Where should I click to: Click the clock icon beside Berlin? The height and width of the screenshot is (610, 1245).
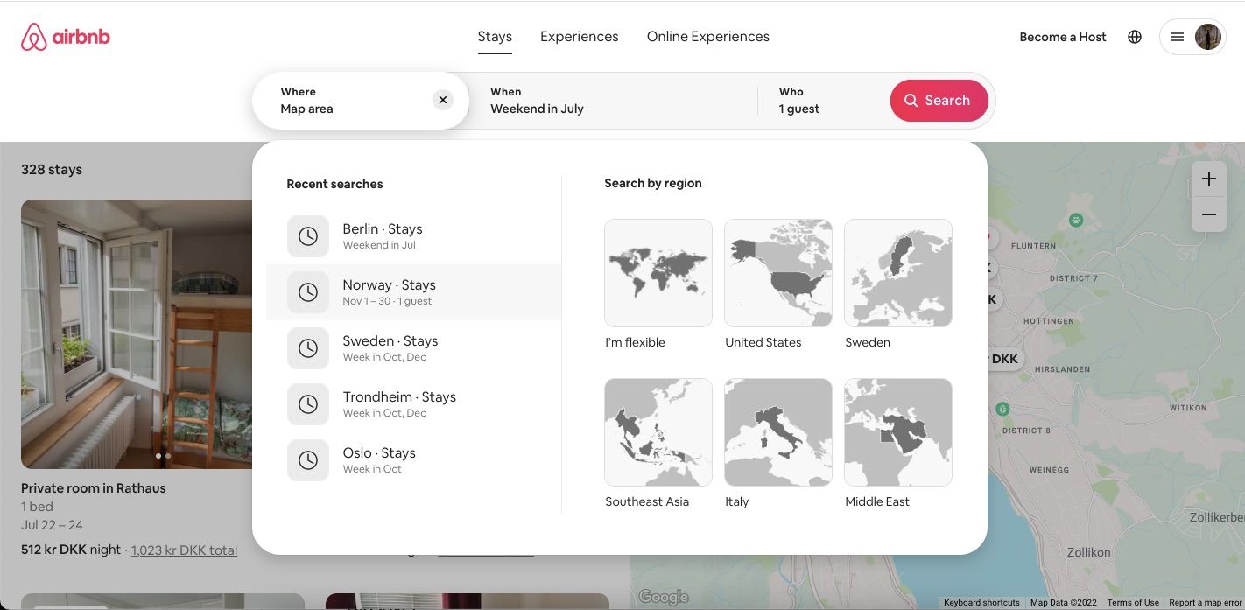pos(308,236)
